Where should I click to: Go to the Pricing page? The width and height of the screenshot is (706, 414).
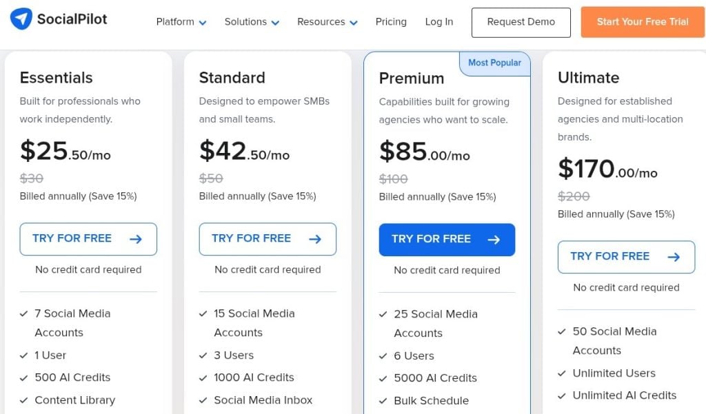coord(391,22)
